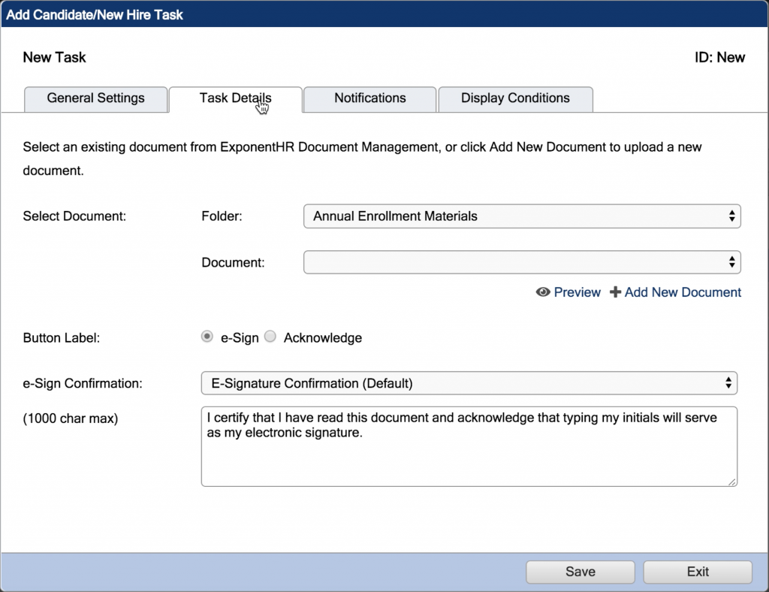
Task: Open the empty Document dropdown
Action: tap(521, 261)
